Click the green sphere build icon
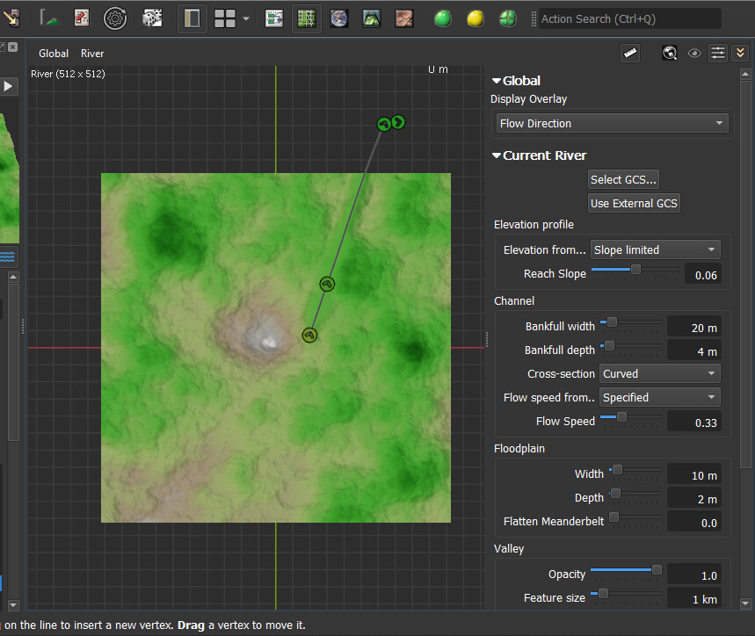This screenshot has width=755, height=636. click(x=443, y=18)
